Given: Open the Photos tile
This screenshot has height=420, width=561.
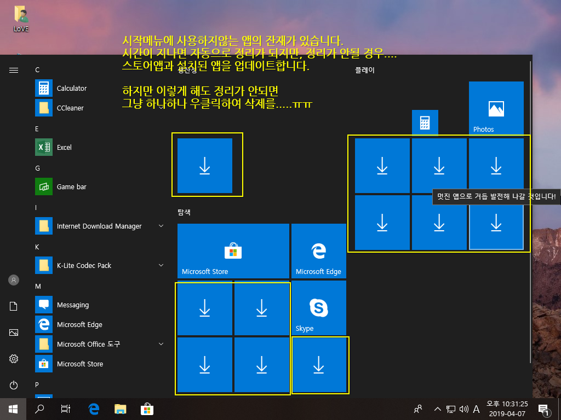Looking at the screenshot, I should 496,109.
